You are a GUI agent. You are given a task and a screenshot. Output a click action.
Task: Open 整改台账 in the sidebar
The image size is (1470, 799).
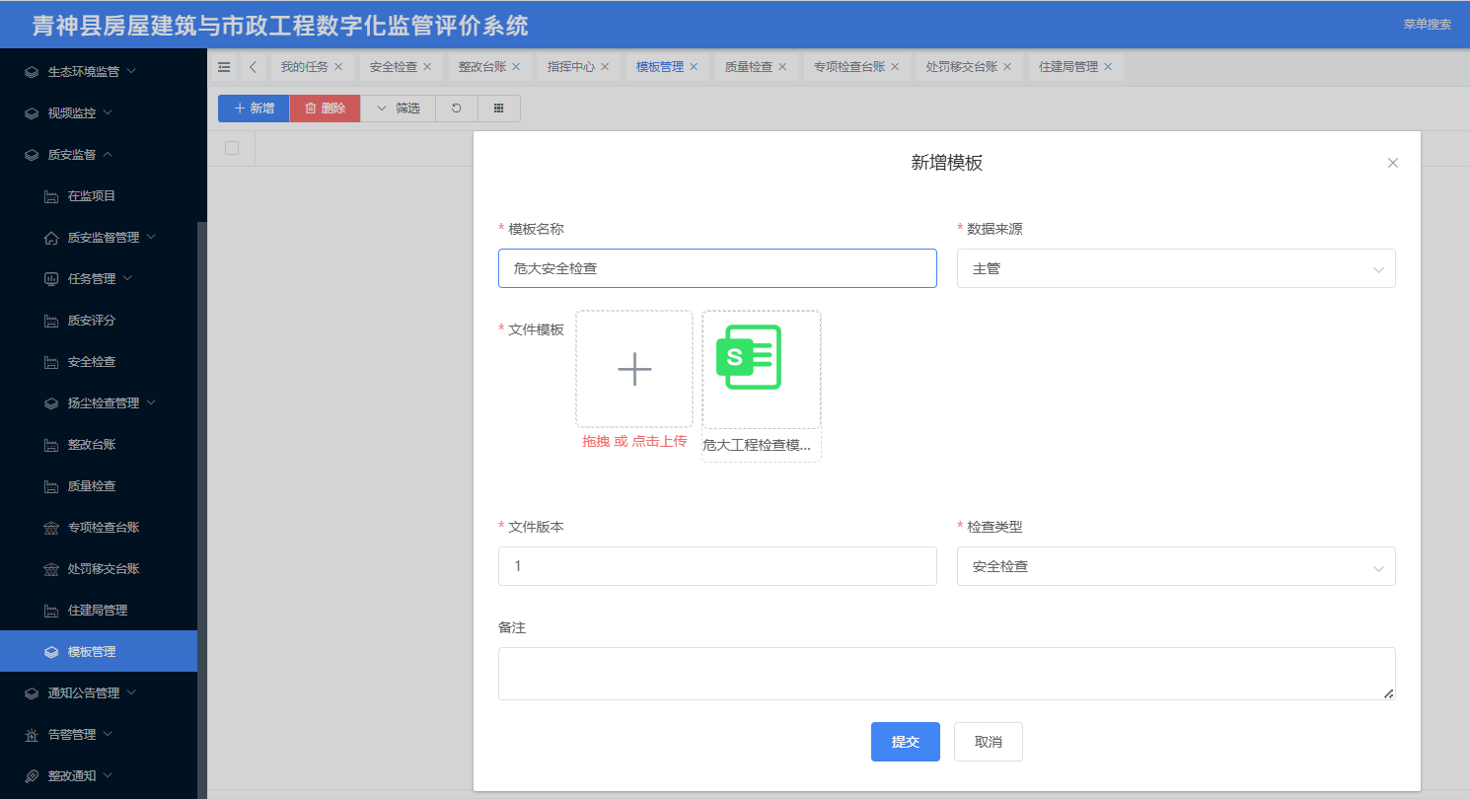(92, 445)
